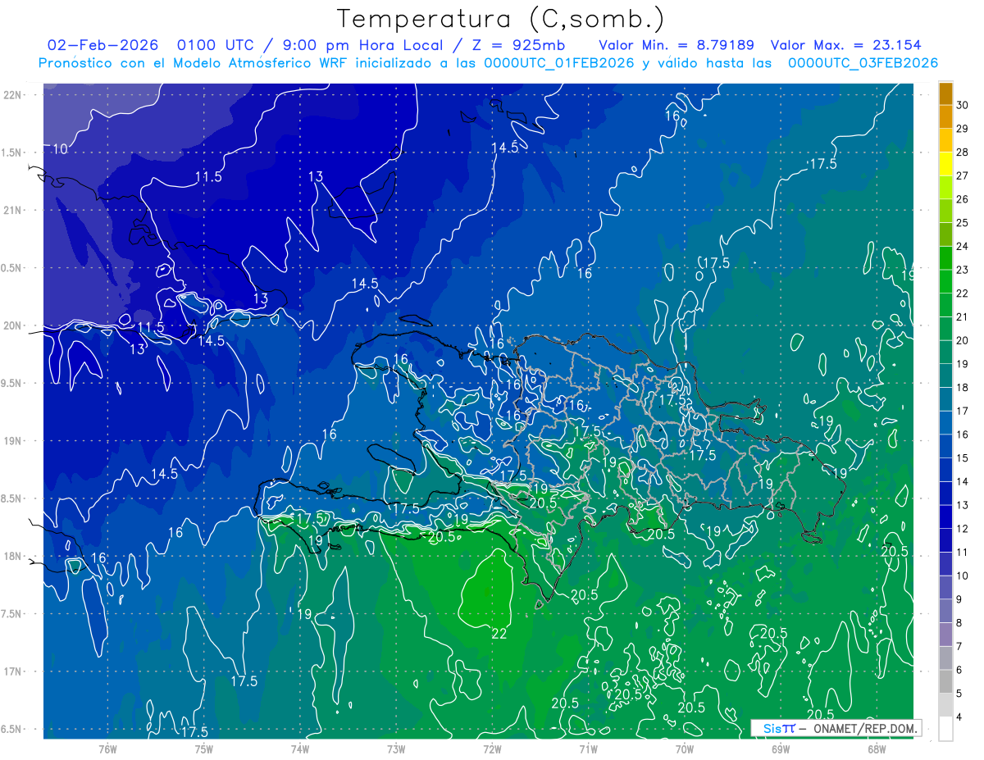The width and height of the screenshot is (984, 760).
Task: Click the colorbar label "12"
Action: pyautogui.click(x=963, y=529)
